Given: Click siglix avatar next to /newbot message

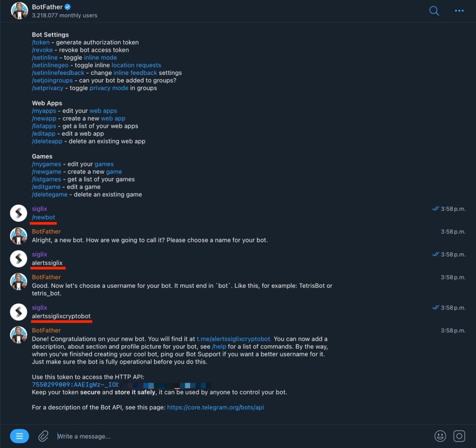Looking at the screenshot, I should (19, 213).
